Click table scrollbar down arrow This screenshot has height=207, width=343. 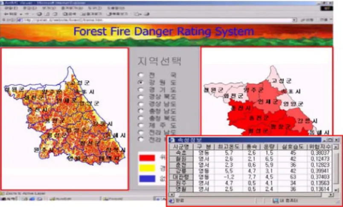[336, 190]
